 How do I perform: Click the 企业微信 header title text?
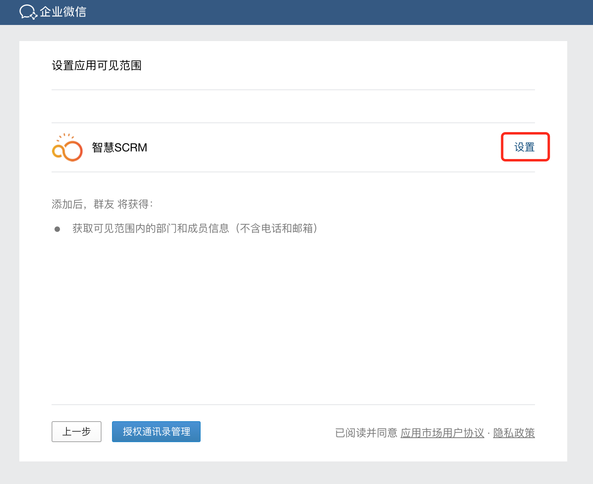click(x=63, y=12)
